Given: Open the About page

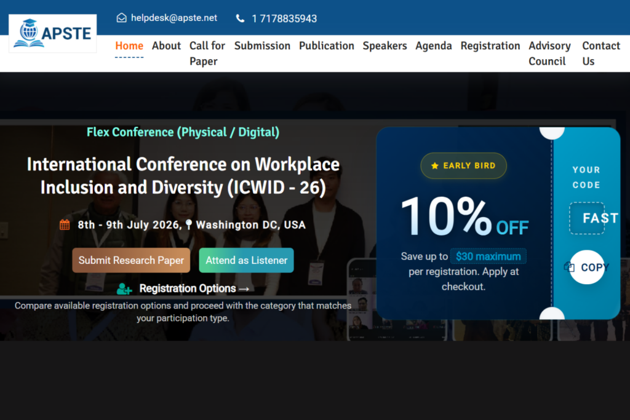Looking at the screenshot, I should (x=166, y=46).
